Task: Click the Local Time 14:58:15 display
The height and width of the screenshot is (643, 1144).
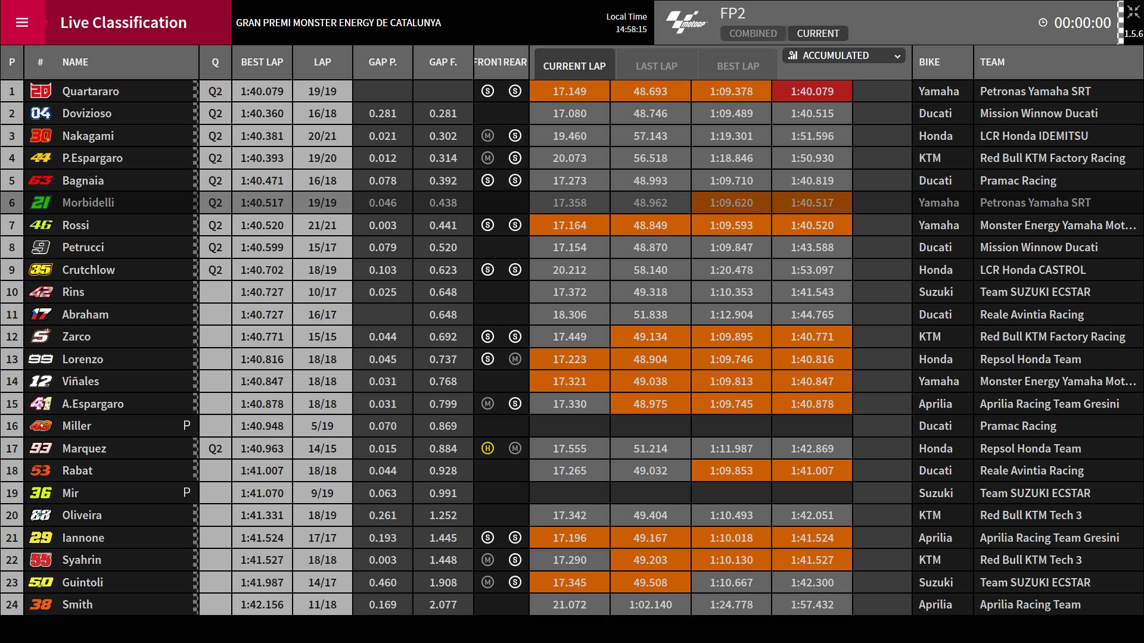Action: 626,23
